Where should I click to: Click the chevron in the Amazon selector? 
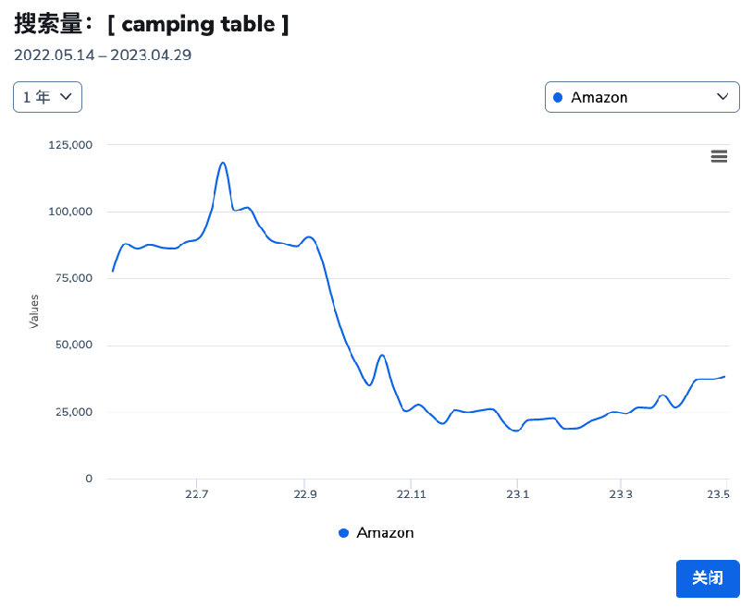[722, 97]
